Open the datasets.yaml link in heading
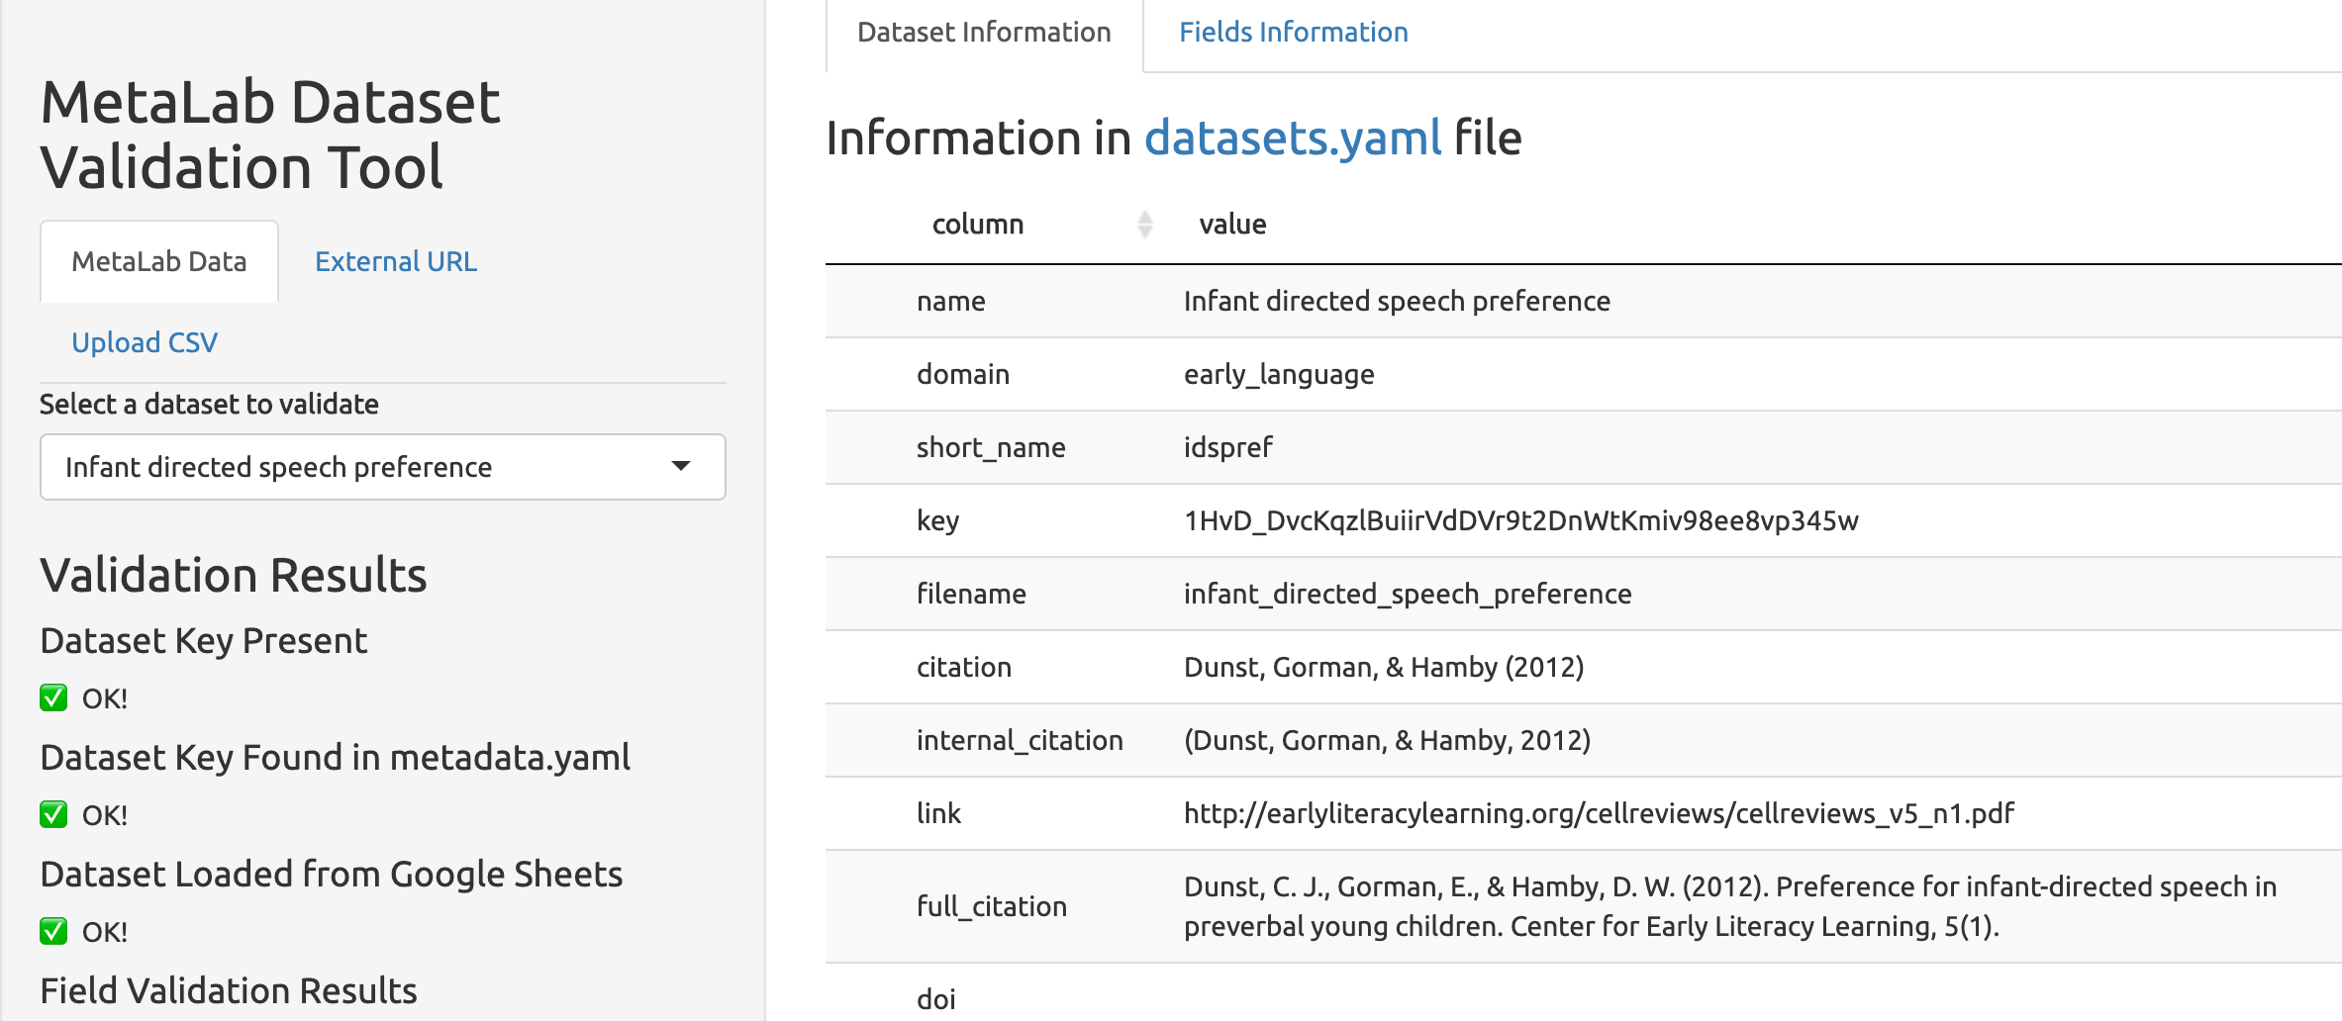The image size is (2342, 1021). coord(1292,138)
